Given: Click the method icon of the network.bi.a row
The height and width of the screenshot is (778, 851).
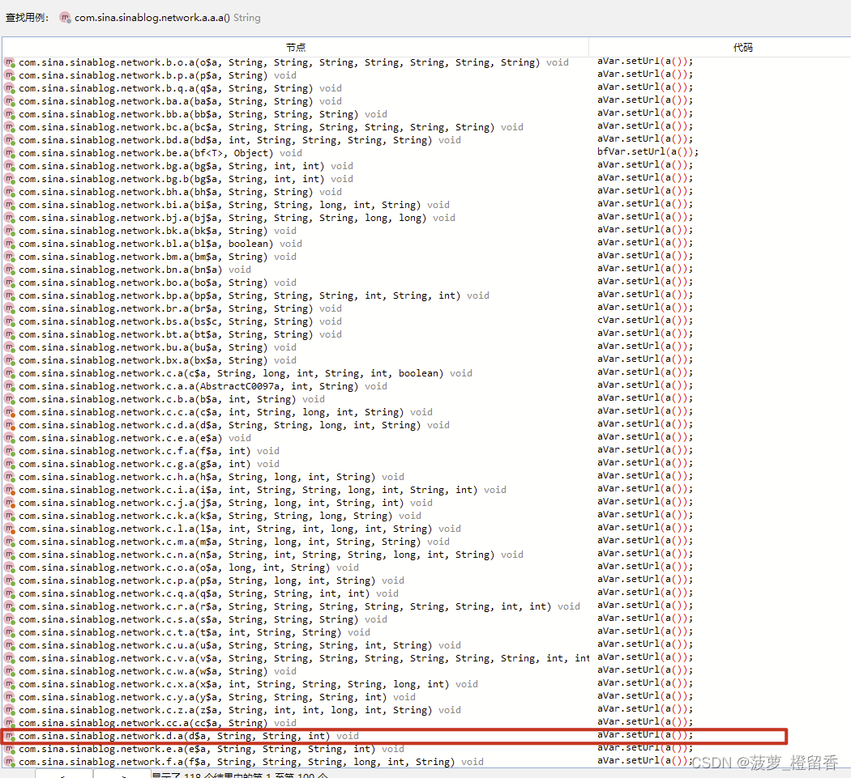Looking at the screenshot, I should pos(10,206).
